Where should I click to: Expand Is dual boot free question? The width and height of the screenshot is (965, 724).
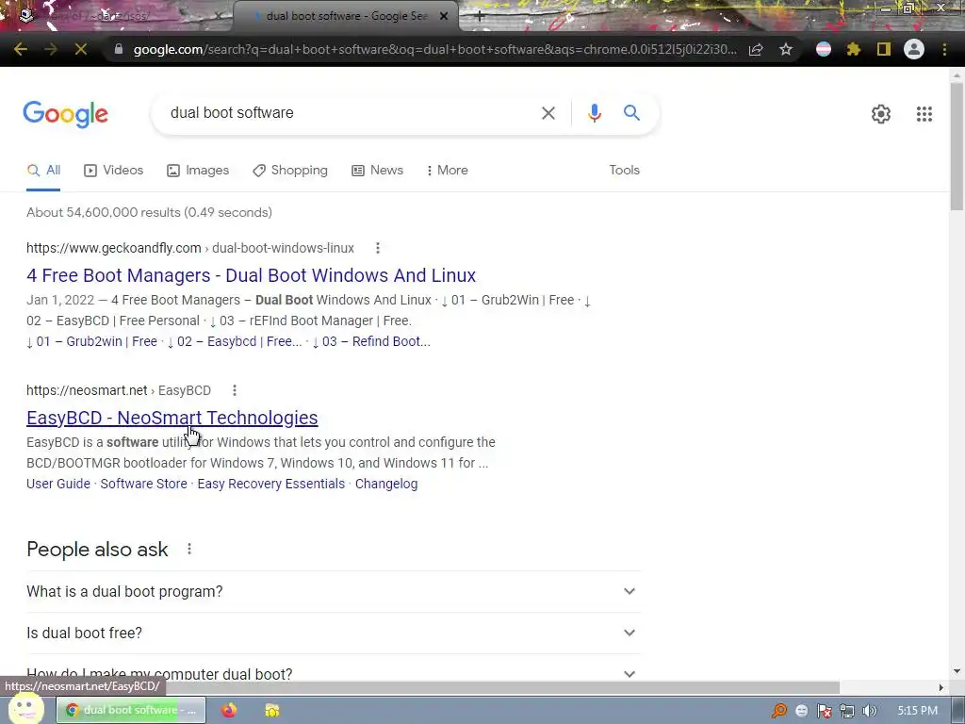click(334, 633)
